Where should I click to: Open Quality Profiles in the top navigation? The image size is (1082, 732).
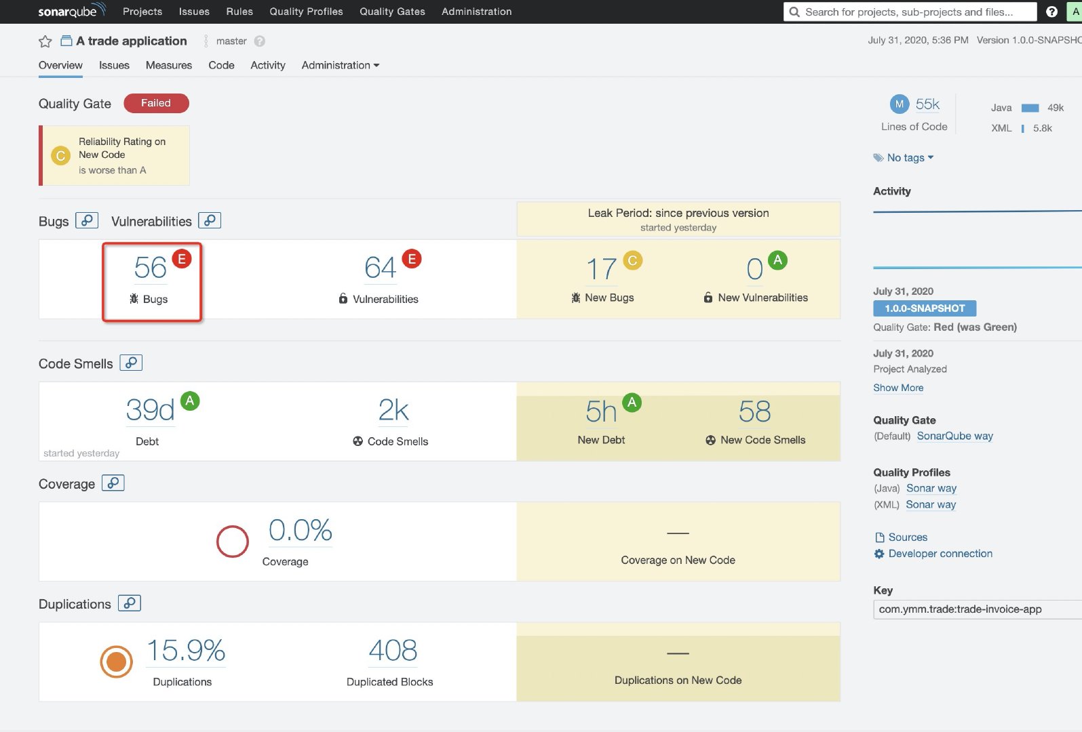click(x=306, y=12)
